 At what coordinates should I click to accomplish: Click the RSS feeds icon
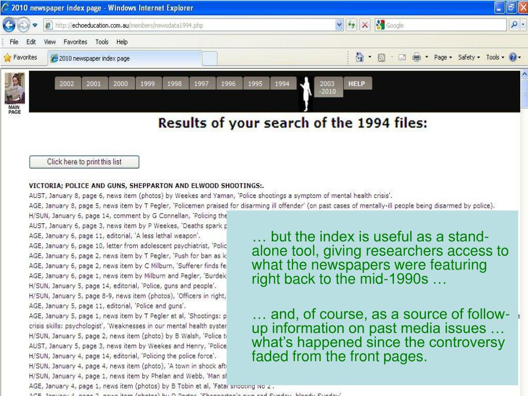coord(381,58)
